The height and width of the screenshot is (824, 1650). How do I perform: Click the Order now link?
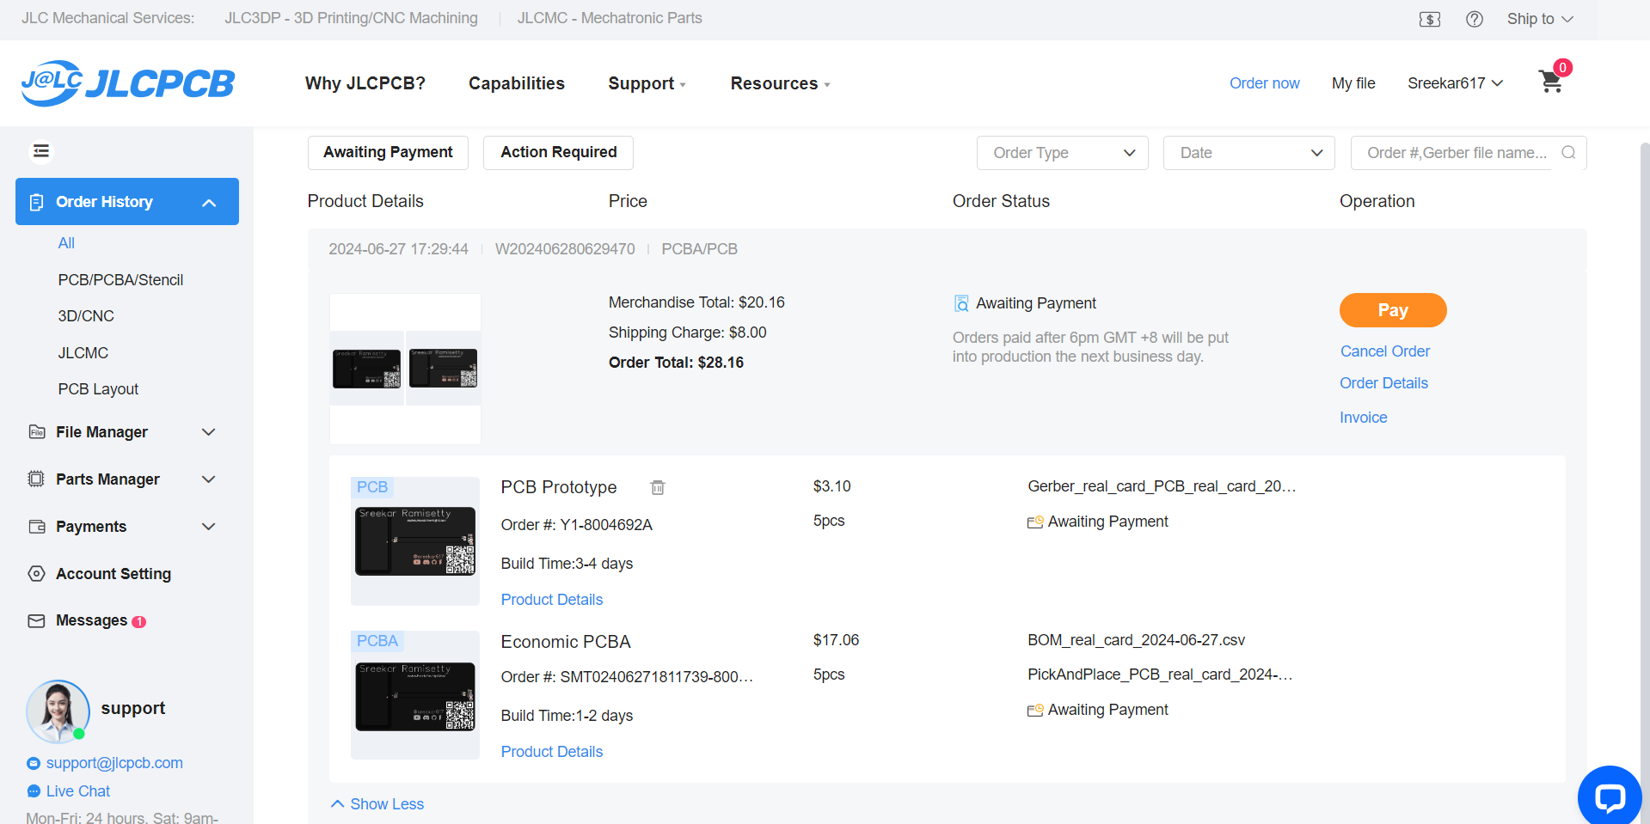pos(1264,83)
